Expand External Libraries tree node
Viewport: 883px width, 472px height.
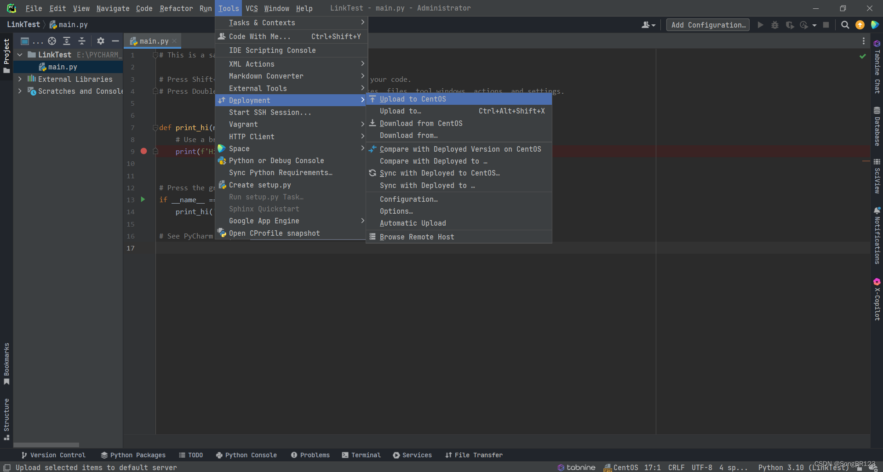(20, 79)
